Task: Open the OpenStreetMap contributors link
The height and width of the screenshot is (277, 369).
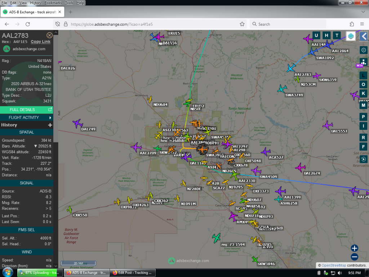Action: [334, 265]
